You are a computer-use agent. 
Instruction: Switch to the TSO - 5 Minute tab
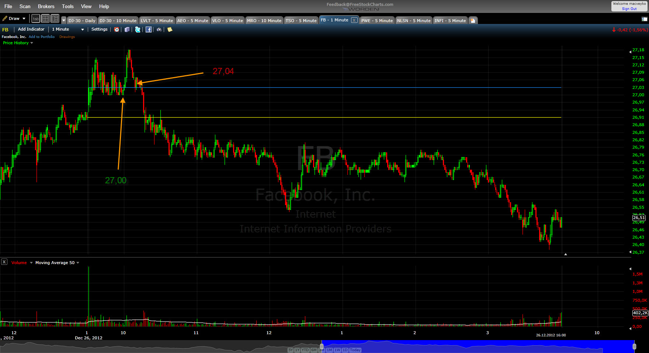301,20
